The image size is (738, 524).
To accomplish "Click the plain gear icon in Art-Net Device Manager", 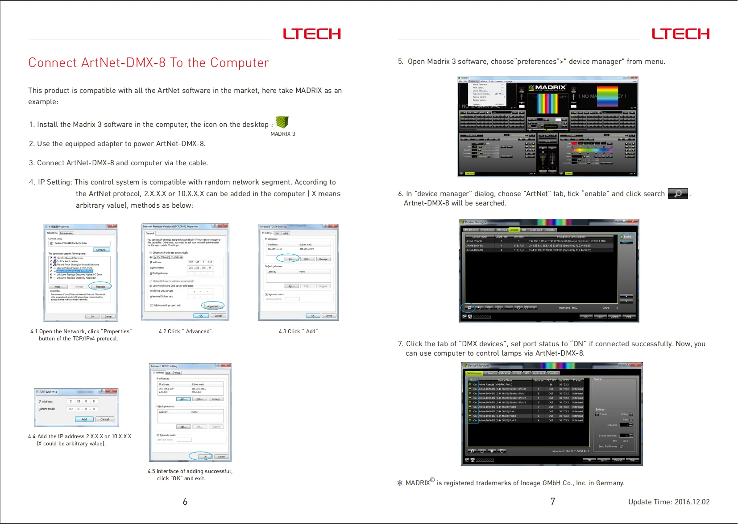I will (518, 308).
